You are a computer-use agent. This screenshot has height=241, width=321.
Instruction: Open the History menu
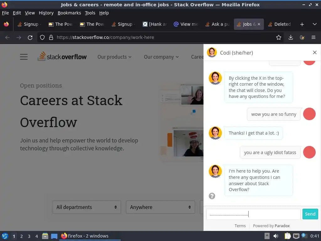click(x=46, y=13)
